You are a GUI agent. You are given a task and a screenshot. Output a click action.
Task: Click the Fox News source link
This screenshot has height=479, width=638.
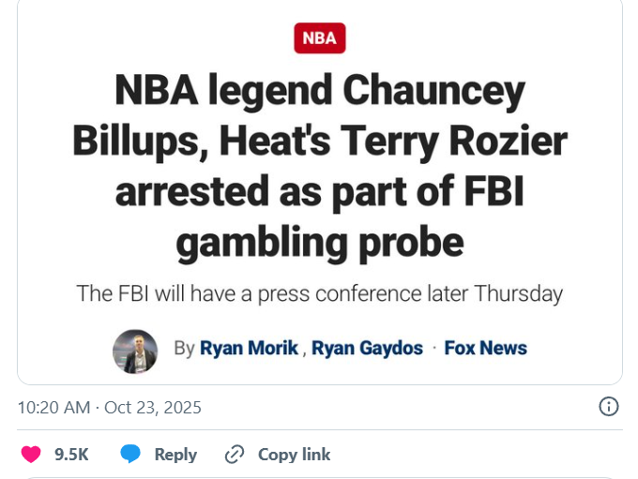pyautogui.click(x=485, y=348)
